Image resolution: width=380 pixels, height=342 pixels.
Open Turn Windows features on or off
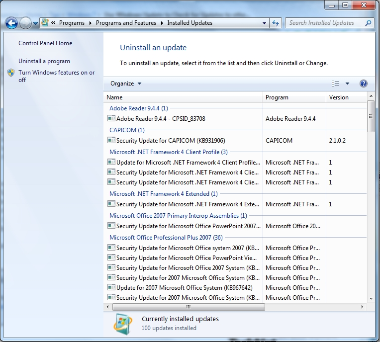[57, 76]
